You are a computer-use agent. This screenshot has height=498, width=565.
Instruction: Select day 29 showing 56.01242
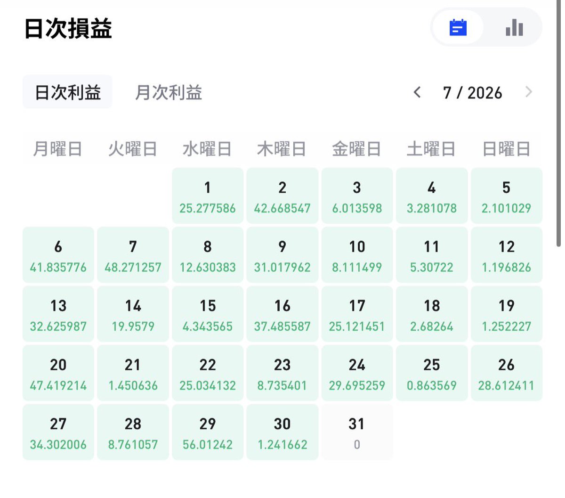(208, 432)
